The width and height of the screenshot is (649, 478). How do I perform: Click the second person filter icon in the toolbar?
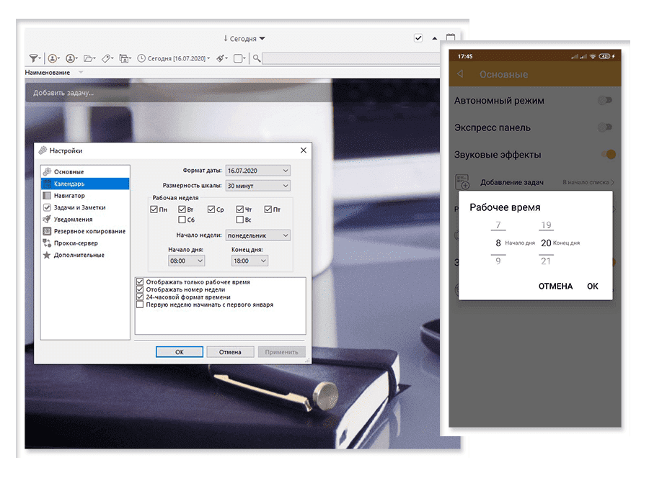(71, 58)
